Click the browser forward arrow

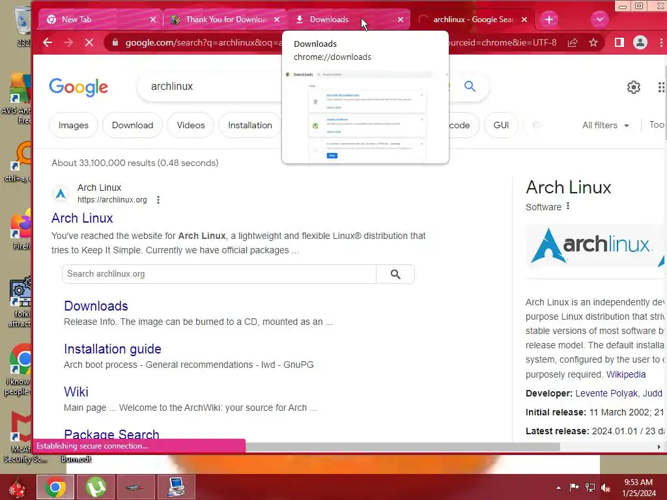(68, 42)
